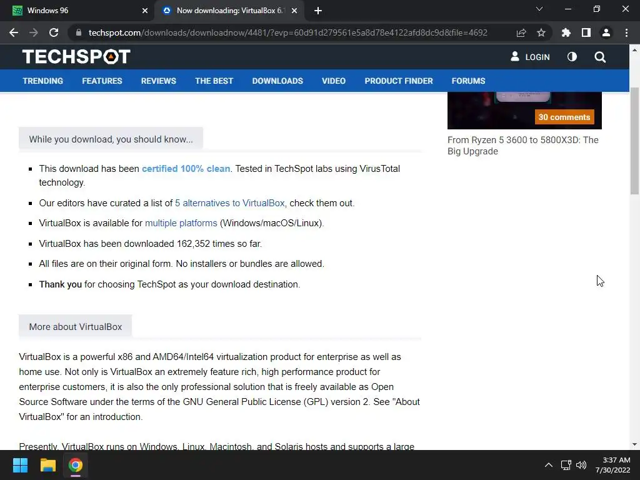The image size is (640, 480).
Task: Click the 'More about VirtualBox' heading
Action: [76, 326]
